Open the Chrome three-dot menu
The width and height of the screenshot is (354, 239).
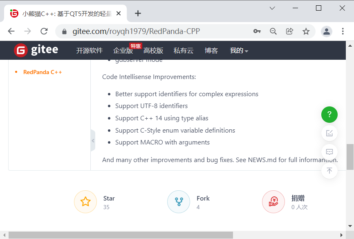[x=343, y=31]
